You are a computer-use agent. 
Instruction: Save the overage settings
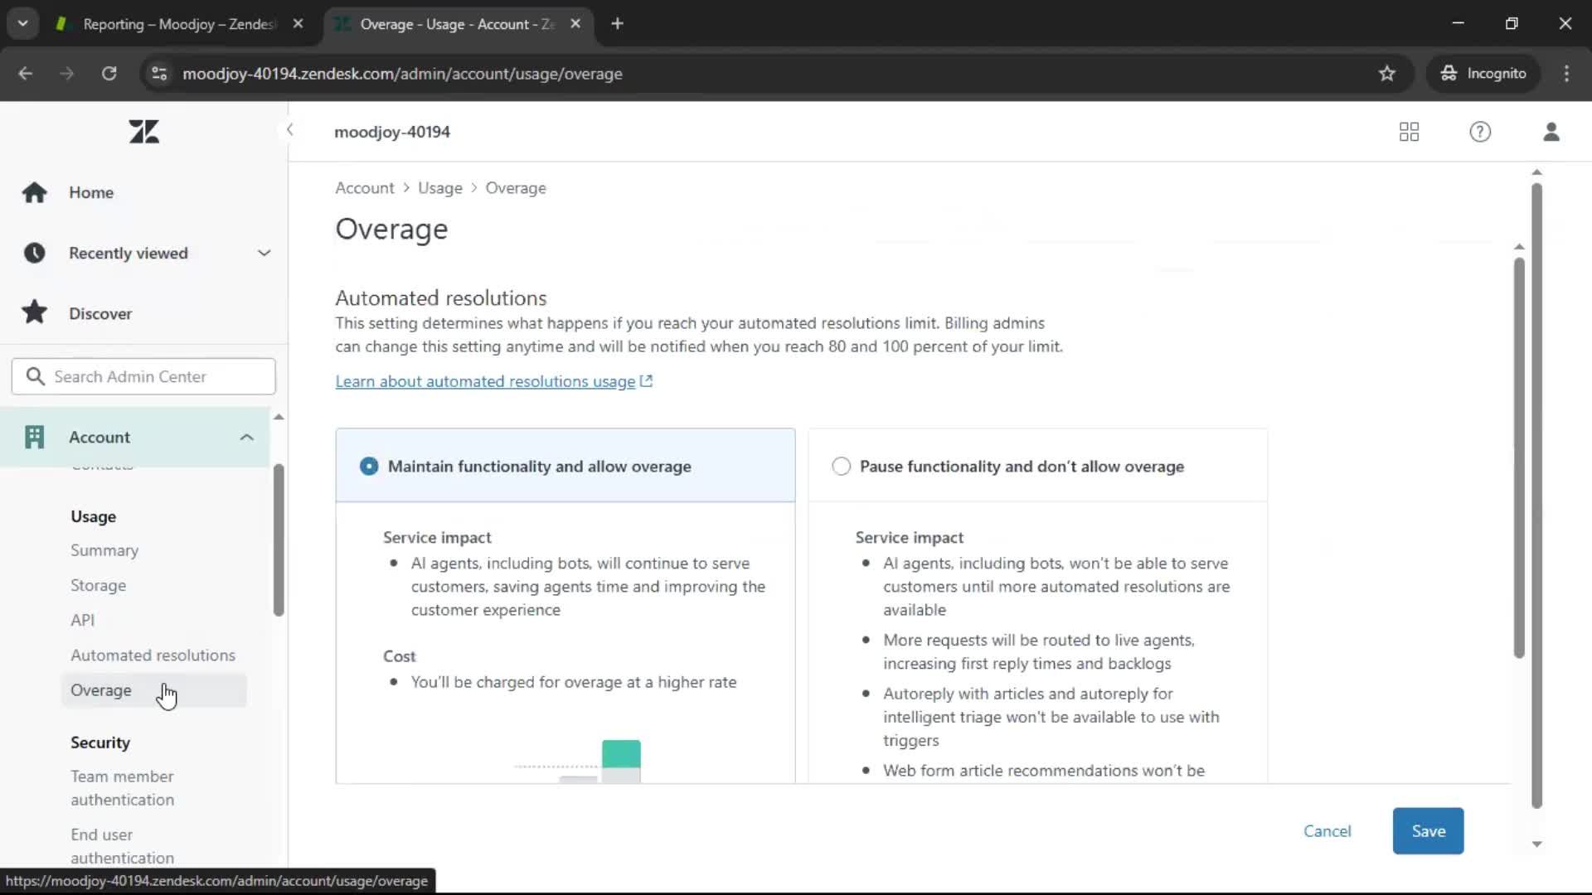coord(1428,830)
